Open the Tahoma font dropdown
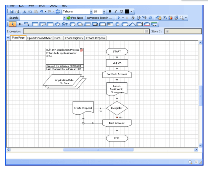 click(91, 11)
